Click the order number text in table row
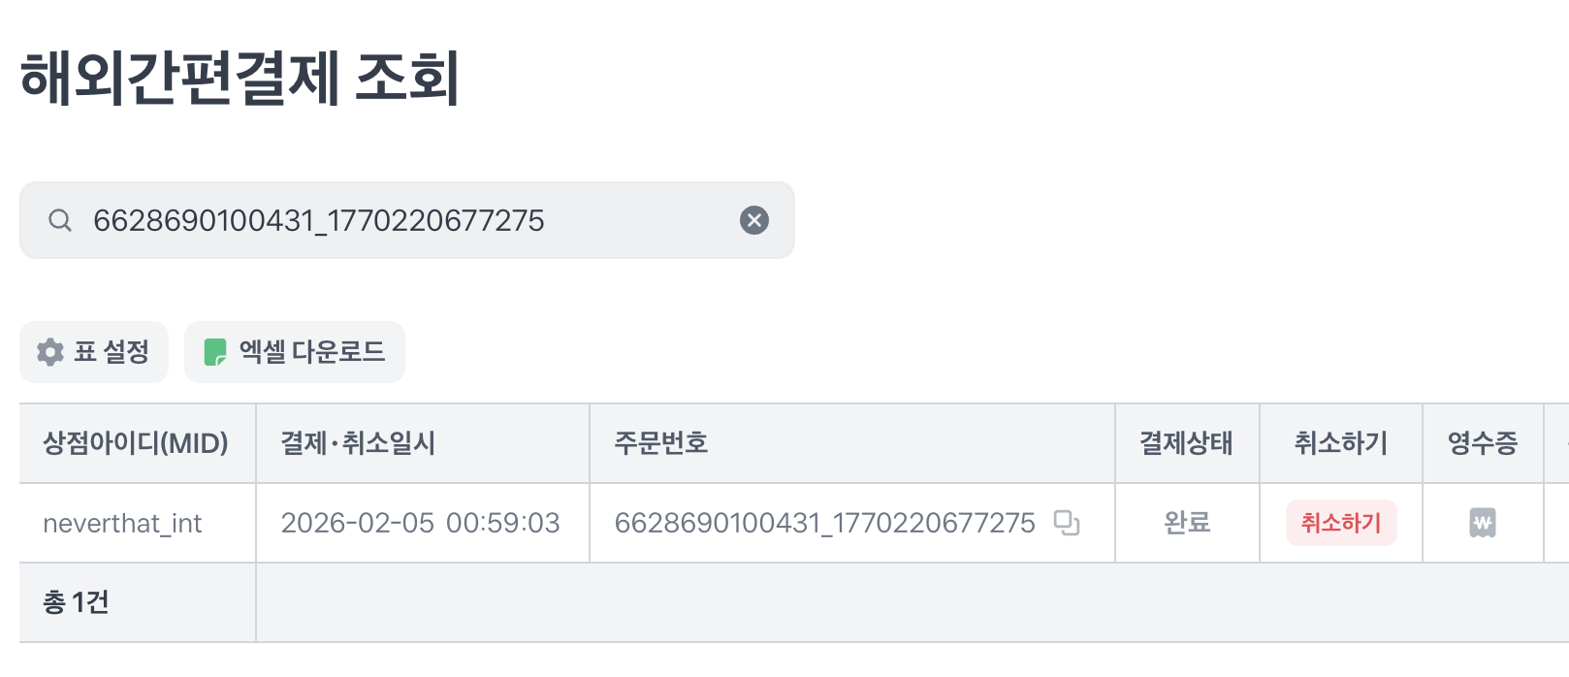 [824, 524]
